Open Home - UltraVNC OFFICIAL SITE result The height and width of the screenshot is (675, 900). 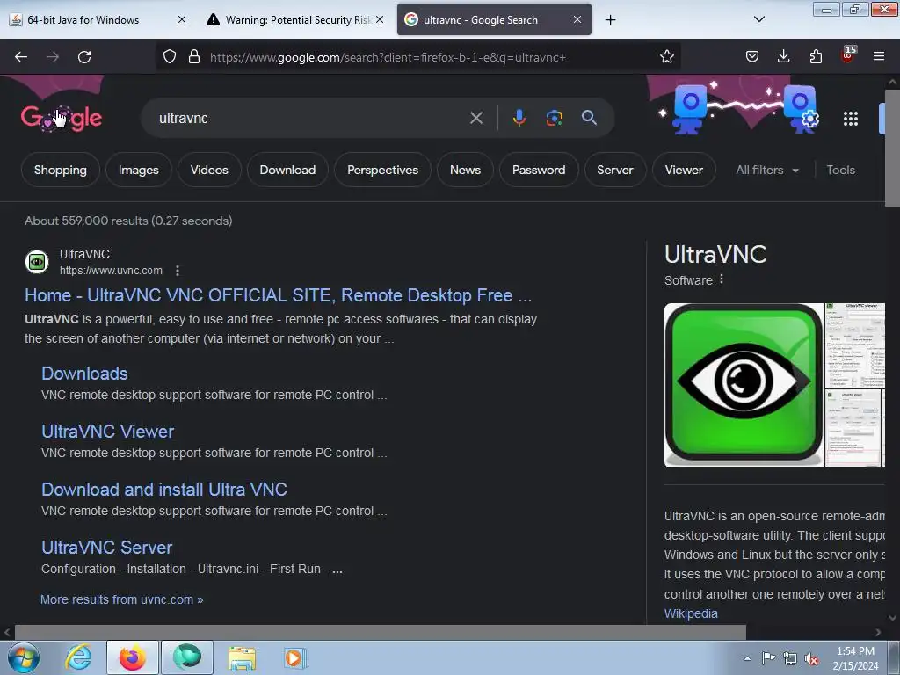tap(278, 295)
